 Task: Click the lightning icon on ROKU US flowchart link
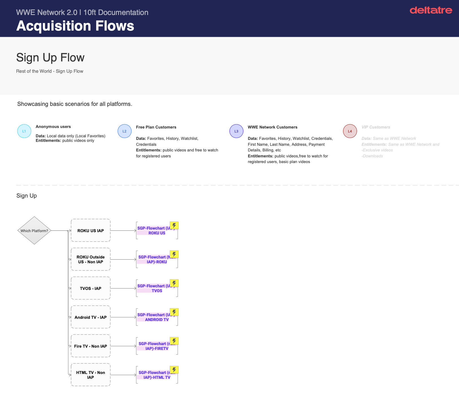(x=174, y=225)
